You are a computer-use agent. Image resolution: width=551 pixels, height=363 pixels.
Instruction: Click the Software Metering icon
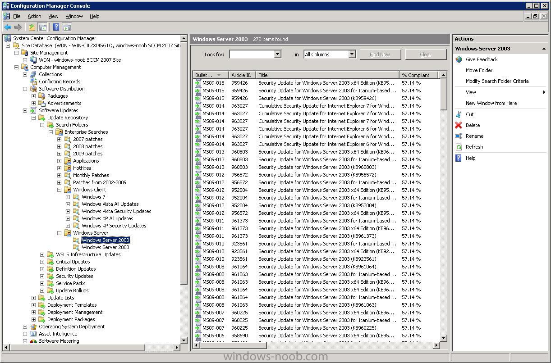(x=33, y=341)
